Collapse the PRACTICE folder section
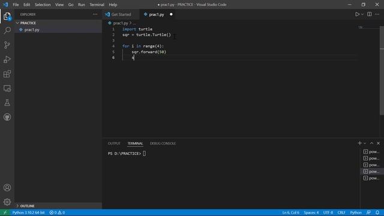Screen dimensions: 384x216 (58, 23)
